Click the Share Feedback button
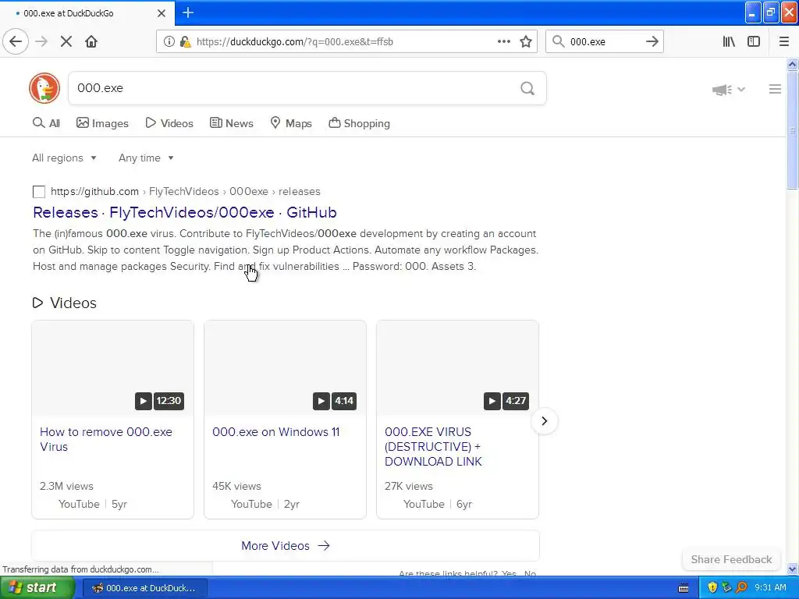Viewport: 799px width, 599px height. pos(731,559)
